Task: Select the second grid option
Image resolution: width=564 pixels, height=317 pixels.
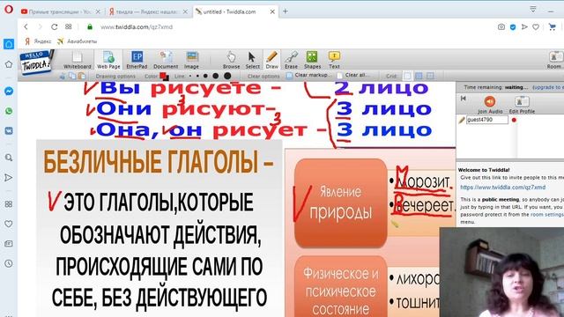Action: pos(419,76)
